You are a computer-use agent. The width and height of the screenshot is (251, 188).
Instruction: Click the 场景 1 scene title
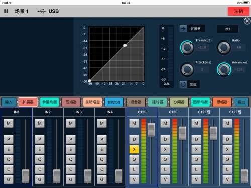(x=22, y=11)
